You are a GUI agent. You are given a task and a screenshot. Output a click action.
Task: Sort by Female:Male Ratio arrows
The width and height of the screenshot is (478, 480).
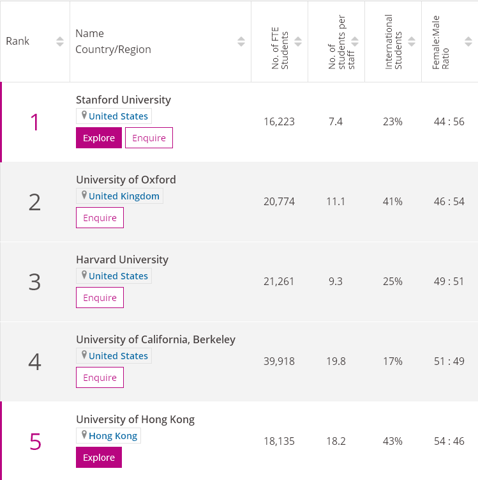pos(468,42)
